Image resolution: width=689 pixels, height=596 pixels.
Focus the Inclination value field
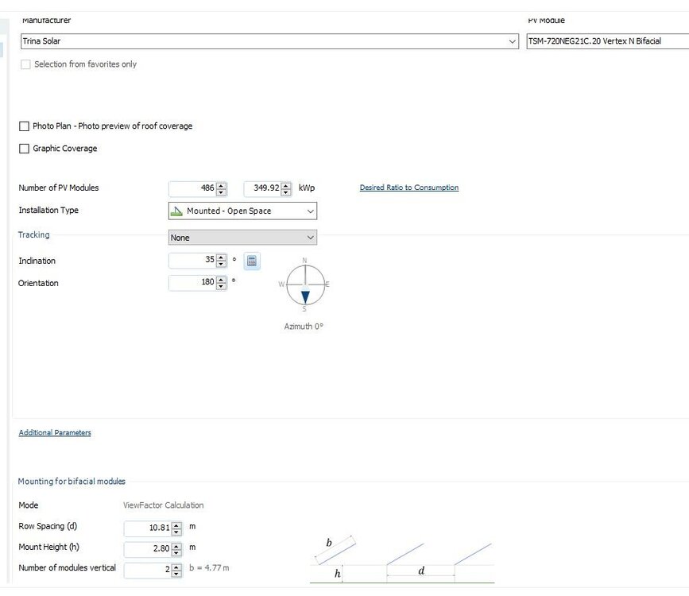click(x=192, y=261)
